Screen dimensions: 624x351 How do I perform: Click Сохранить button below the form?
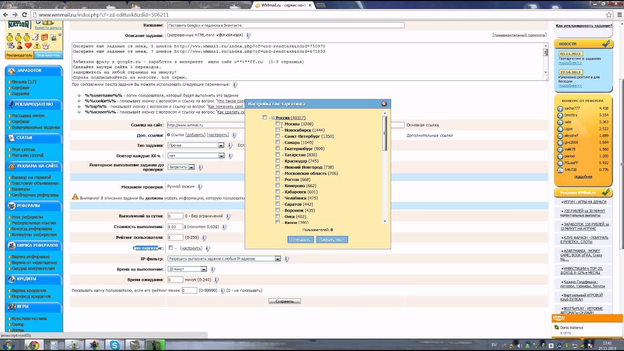coord(285,301)
